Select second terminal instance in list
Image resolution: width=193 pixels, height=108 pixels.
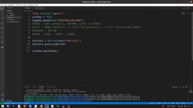(x=191, y=92)
